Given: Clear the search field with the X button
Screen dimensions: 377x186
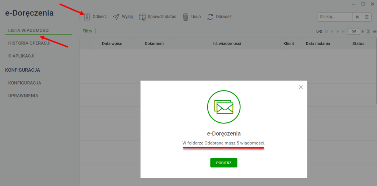Looking at the screenshot, I should (357, 17).
